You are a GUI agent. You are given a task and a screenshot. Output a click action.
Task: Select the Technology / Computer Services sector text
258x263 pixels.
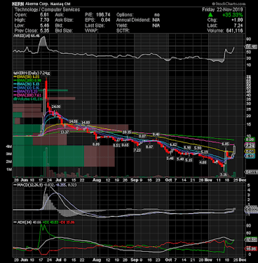coord(47,10)
